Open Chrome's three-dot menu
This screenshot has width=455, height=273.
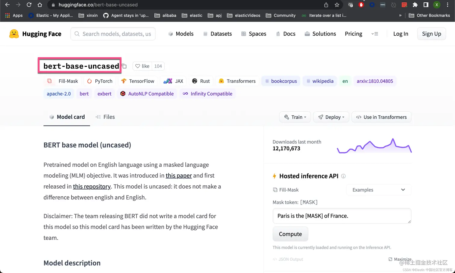(447, 5)
